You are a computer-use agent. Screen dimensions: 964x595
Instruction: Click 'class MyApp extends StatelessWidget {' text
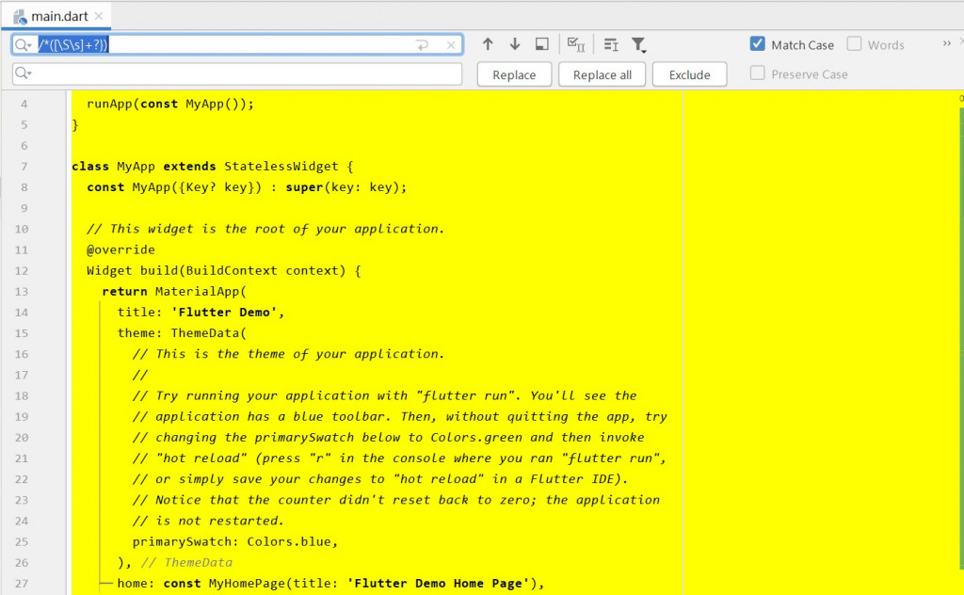212,166
